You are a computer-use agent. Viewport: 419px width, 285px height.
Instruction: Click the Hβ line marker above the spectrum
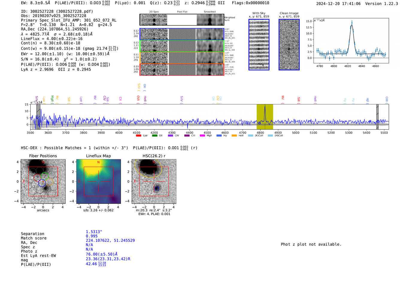(368, 100)
